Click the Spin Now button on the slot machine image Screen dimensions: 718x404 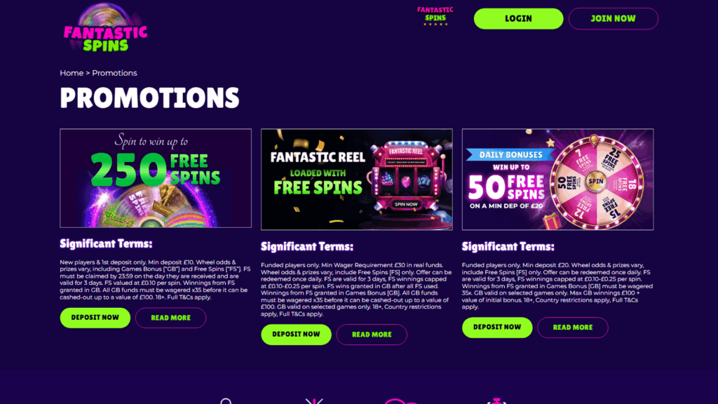tap(406, 204)
